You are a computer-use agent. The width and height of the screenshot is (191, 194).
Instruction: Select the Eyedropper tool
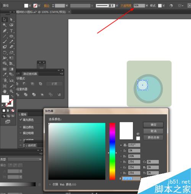[x=5, y=74]
